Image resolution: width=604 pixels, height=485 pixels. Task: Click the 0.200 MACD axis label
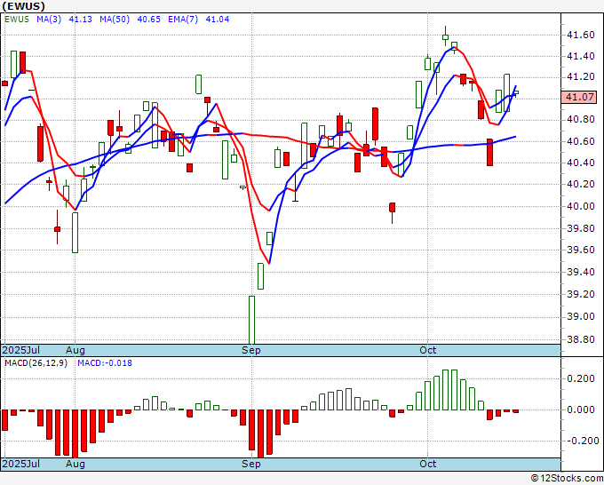581,378
